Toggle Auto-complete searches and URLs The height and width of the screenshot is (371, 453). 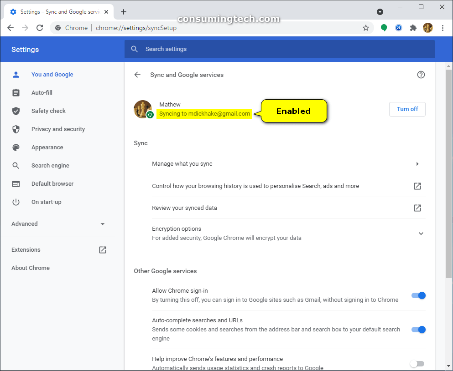[x=418, y=329]
